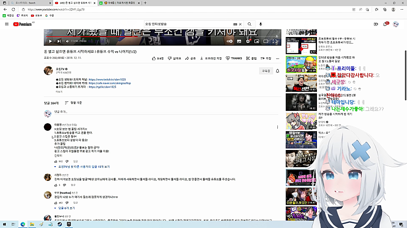Click the magnifier search button
The height and width of the screenshot is (228, 407).
249,24
